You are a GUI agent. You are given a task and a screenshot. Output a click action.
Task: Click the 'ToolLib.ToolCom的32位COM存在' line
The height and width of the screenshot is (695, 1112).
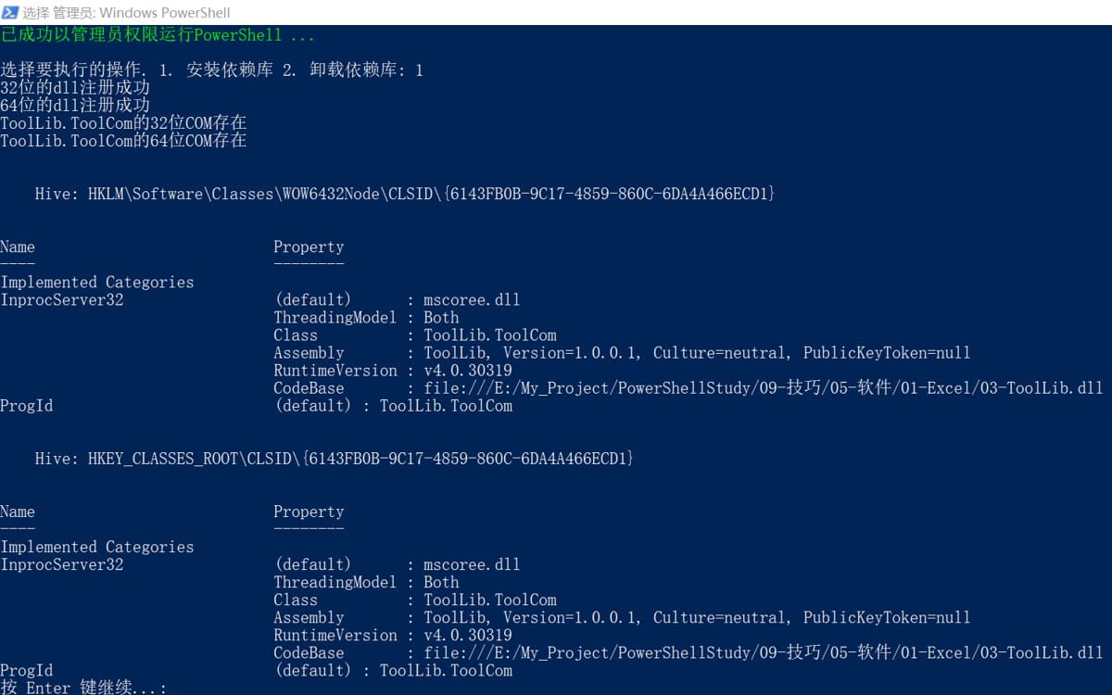[123, 123]
